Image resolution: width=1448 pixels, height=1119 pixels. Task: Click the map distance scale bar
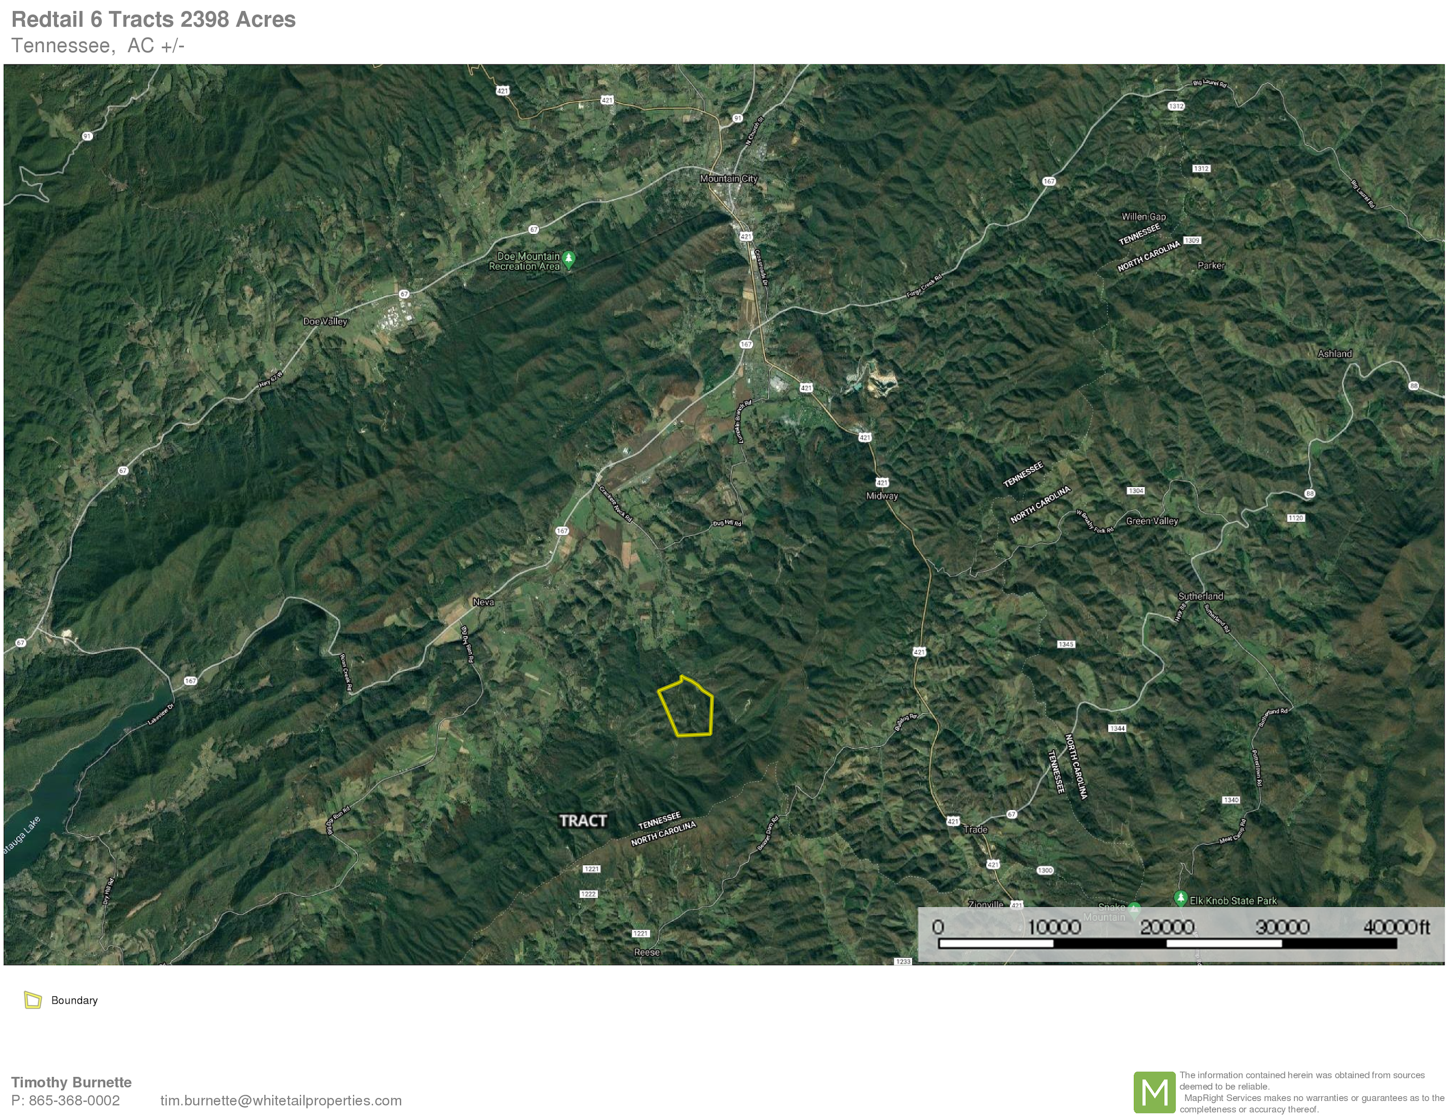[x=1167, y=943]
